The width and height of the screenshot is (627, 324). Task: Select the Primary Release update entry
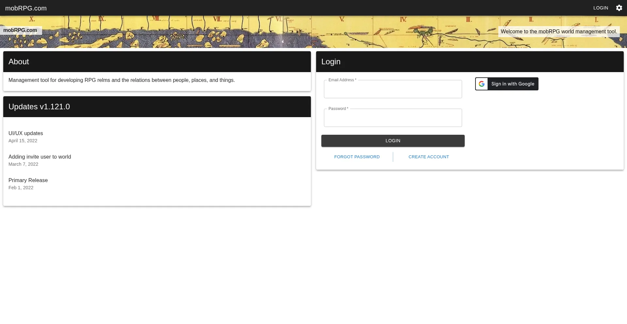tap(28, 180)
